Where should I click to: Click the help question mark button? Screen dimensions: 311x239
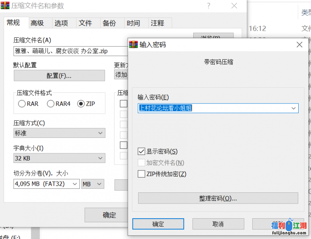(208, 6)
